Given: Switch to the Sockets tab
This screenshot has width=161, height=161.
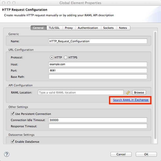Looking at the screenshot, I should 108,28.
